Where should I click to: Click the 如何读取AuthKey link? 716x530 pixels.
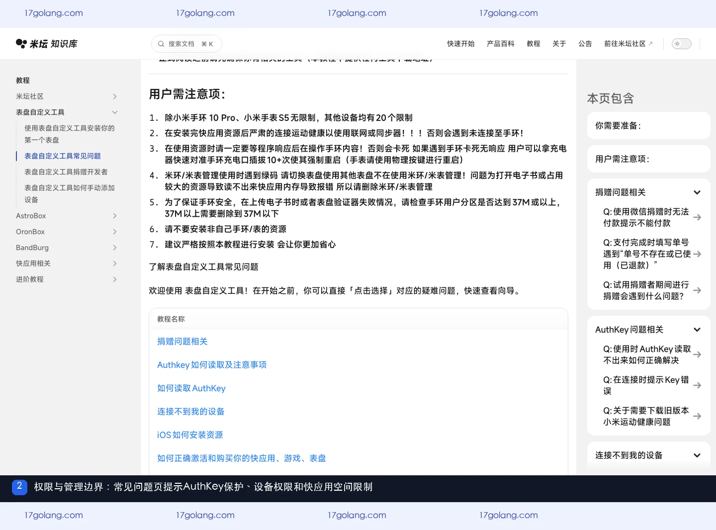tap(191, 388)
